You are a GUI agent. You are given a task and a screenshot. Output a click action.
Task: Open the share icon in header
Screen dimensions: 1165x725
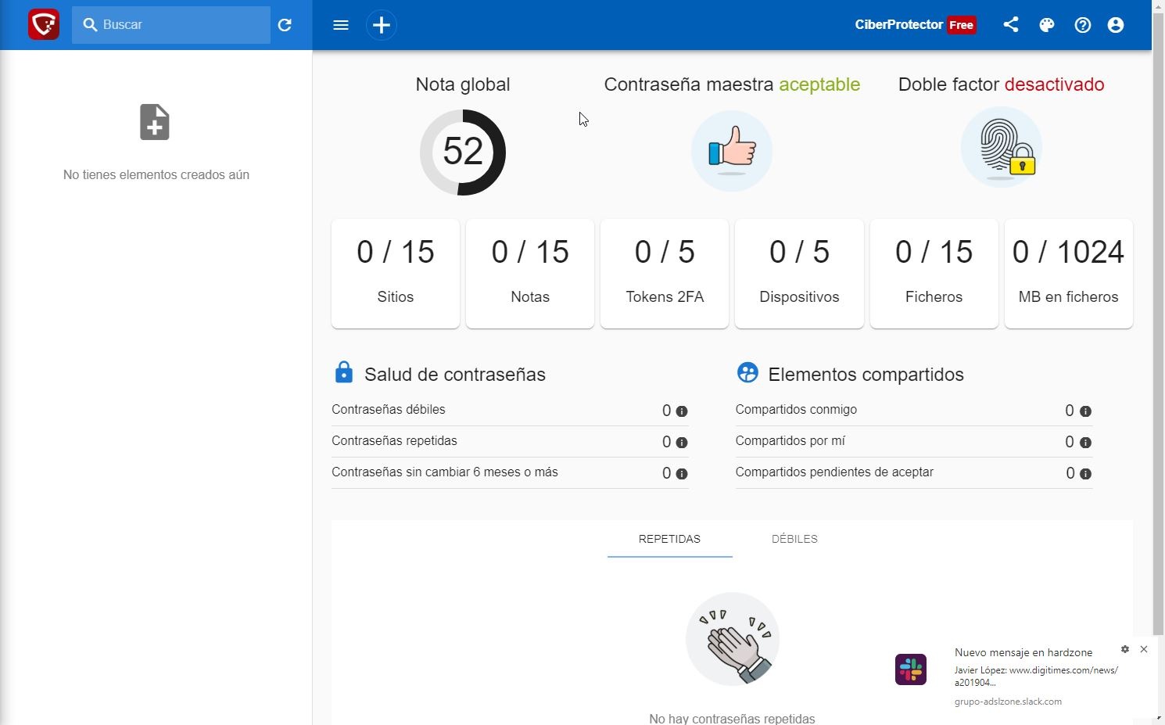tap(1011, 25)
